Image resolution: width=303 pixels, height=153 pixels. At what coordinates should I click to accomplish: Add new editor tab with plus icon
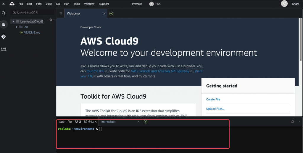111,14
